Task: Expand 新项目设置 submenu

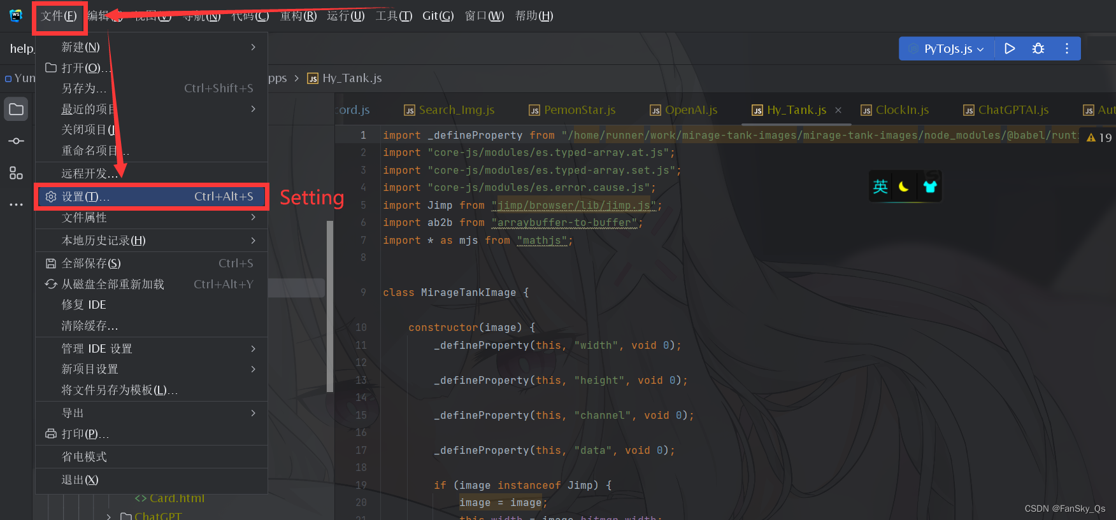Action: point(152,369)
